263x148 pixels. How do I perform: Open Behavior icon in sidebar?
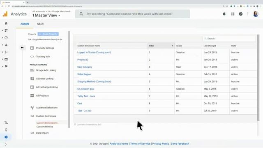tap(6, 59)
